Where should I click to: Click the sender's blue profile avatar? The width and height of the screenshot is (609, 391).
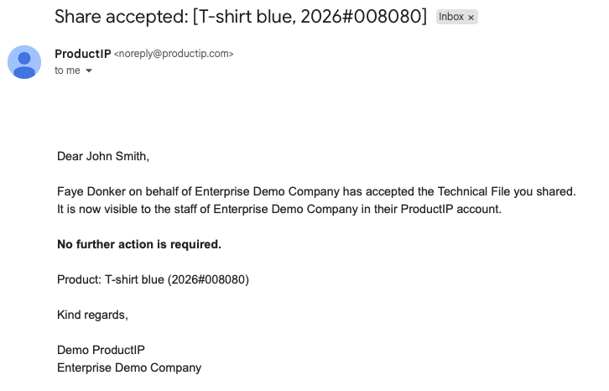tap(24, 62)
